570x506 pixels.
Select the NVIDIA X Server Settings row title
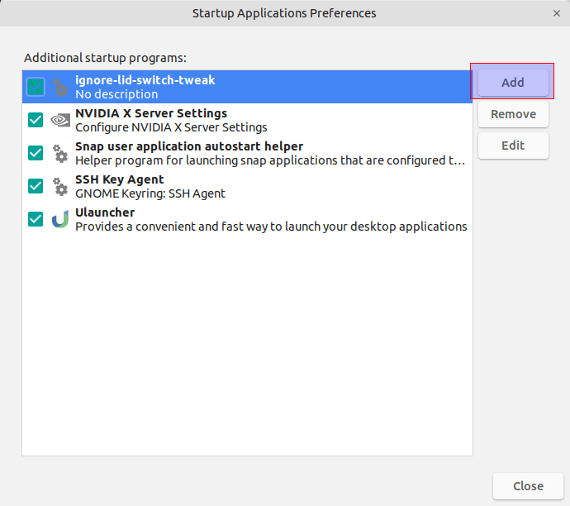point(151,113)
